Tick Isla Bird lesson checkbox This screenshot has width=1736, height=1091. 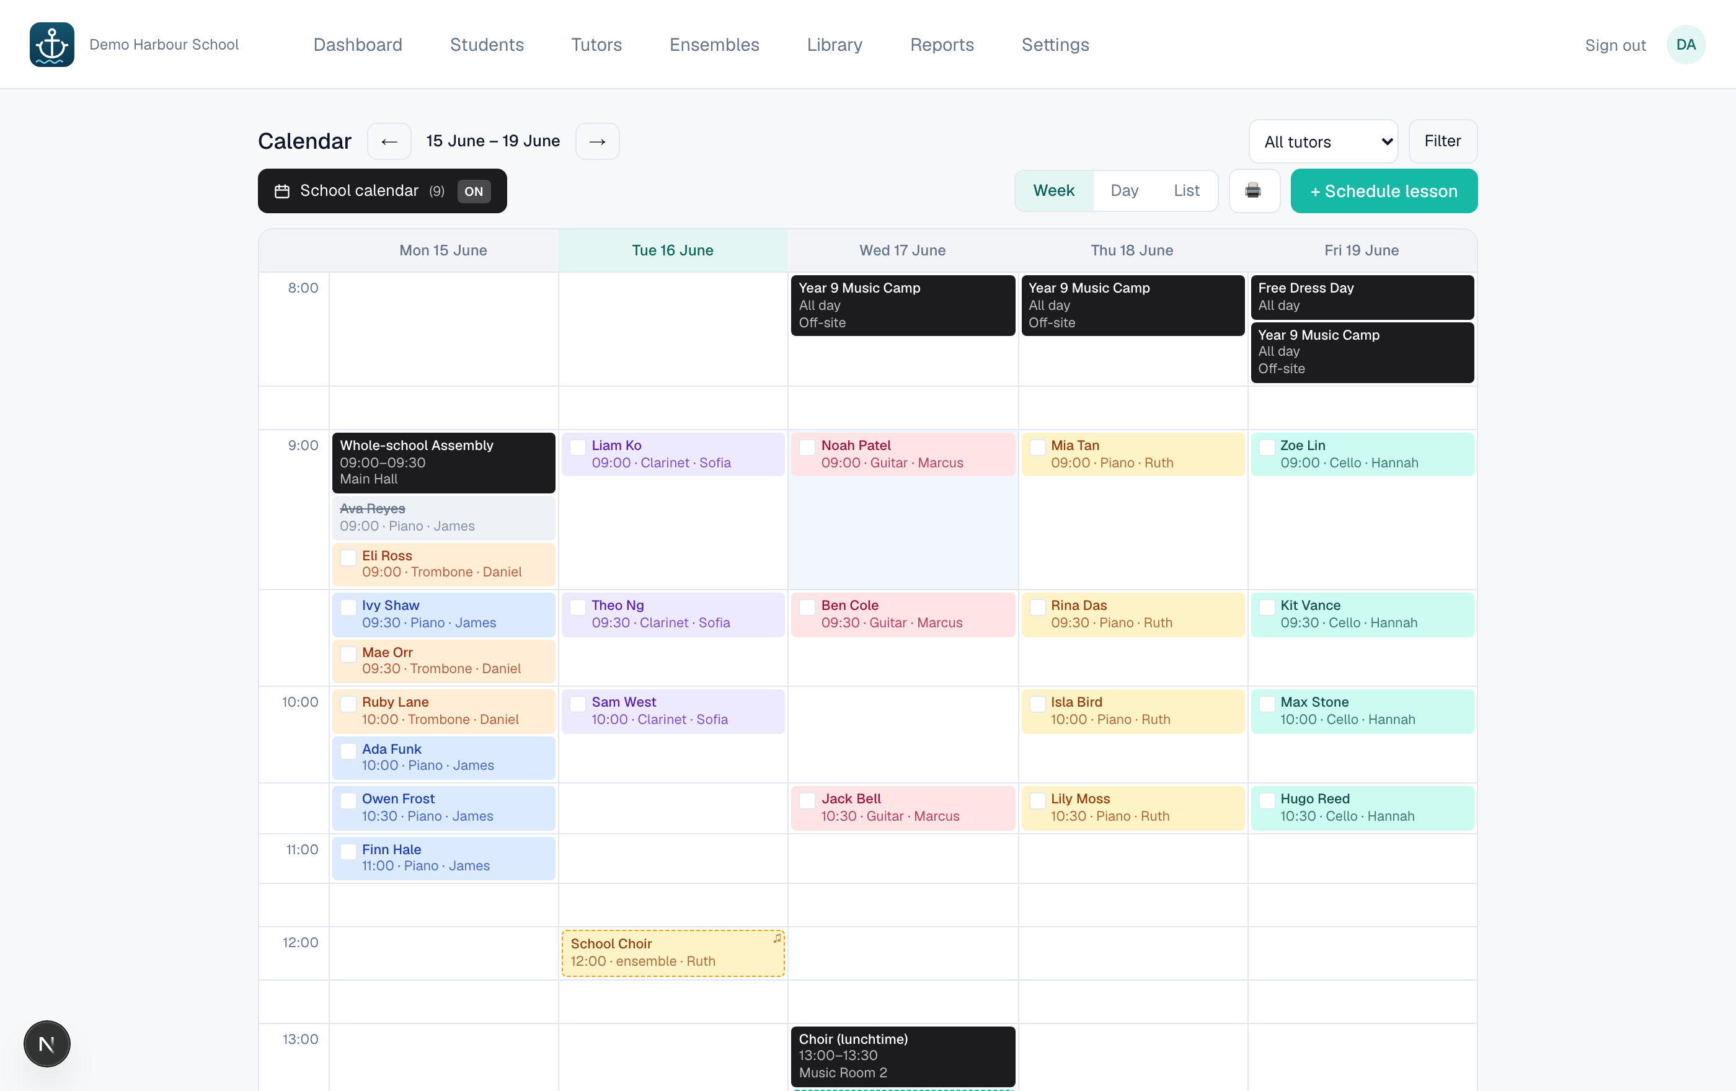point(1037,704)
